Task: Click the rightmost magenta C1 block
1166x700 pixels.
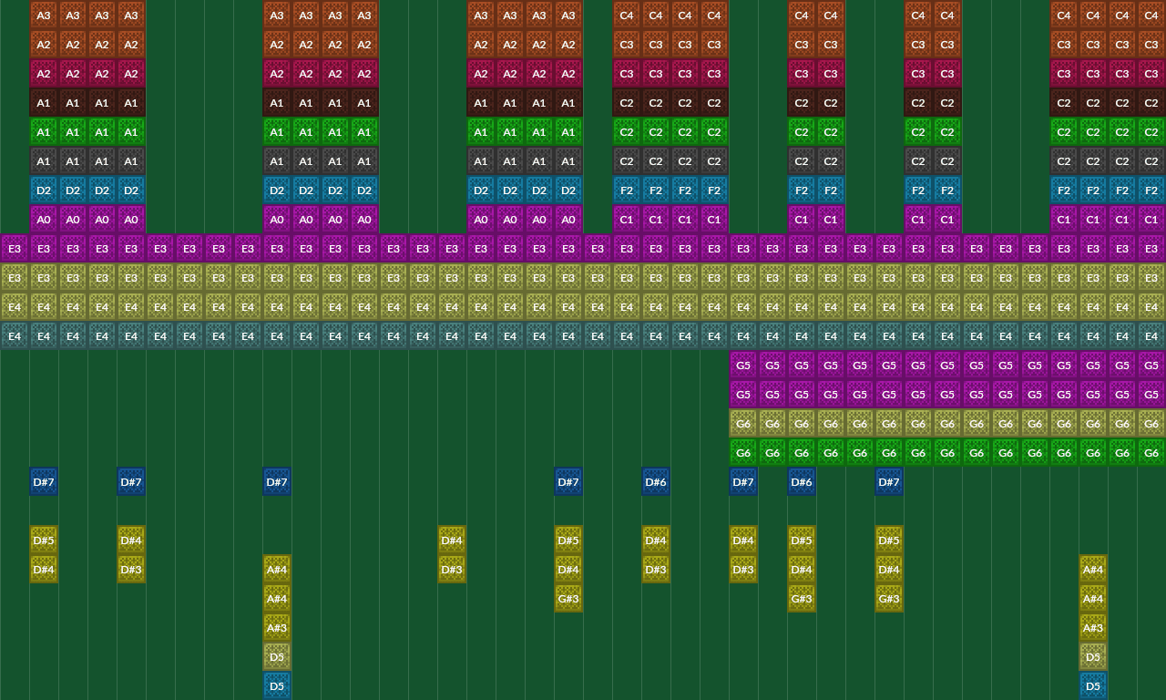Action: pyautogui.click(x=1151, y=220)
